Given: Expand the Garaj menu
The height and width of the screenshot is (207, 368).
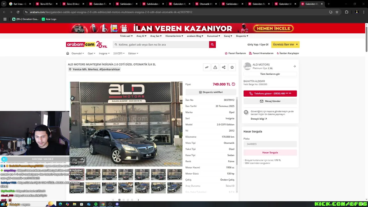Looking at the screenshot, I should 228,36.
